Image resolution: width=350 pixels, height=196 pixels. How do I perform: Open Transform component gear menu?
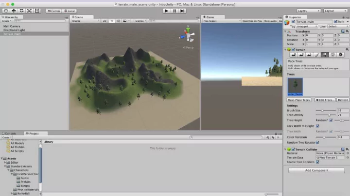(347, 31)
